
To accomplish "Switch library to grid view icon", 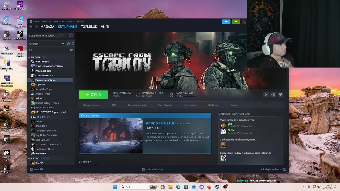I will point(71,35).
